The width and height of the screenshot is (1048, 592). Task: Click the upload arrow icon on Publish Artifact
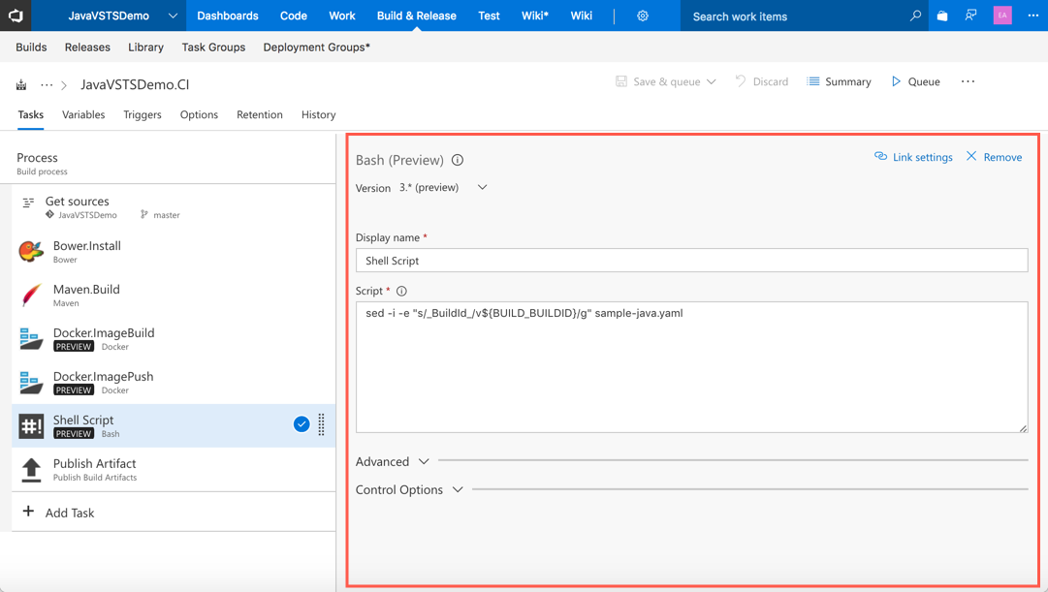pyautogui.click(x=30, y=469)
